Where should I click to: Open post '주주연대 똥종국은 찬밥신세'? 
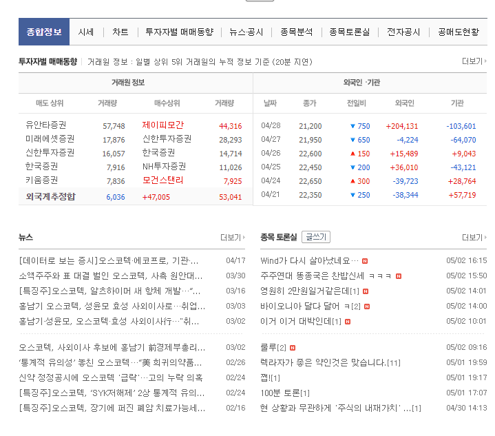point(326,276)
